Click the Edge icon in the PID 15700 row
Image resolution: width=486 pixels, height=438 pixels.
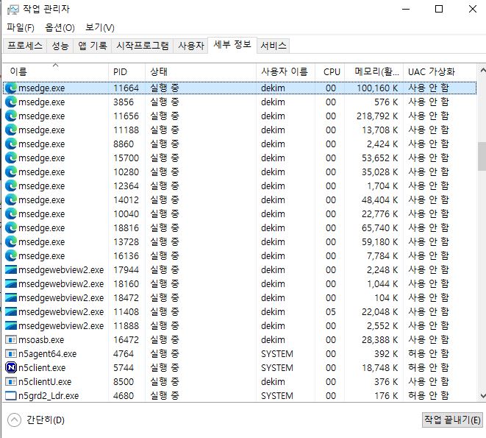pyautogui.click(x=11, y=158)
